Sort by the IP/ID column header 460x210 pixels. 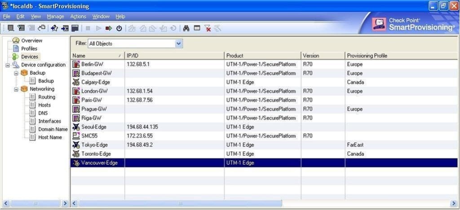click(x=175, y=56)
